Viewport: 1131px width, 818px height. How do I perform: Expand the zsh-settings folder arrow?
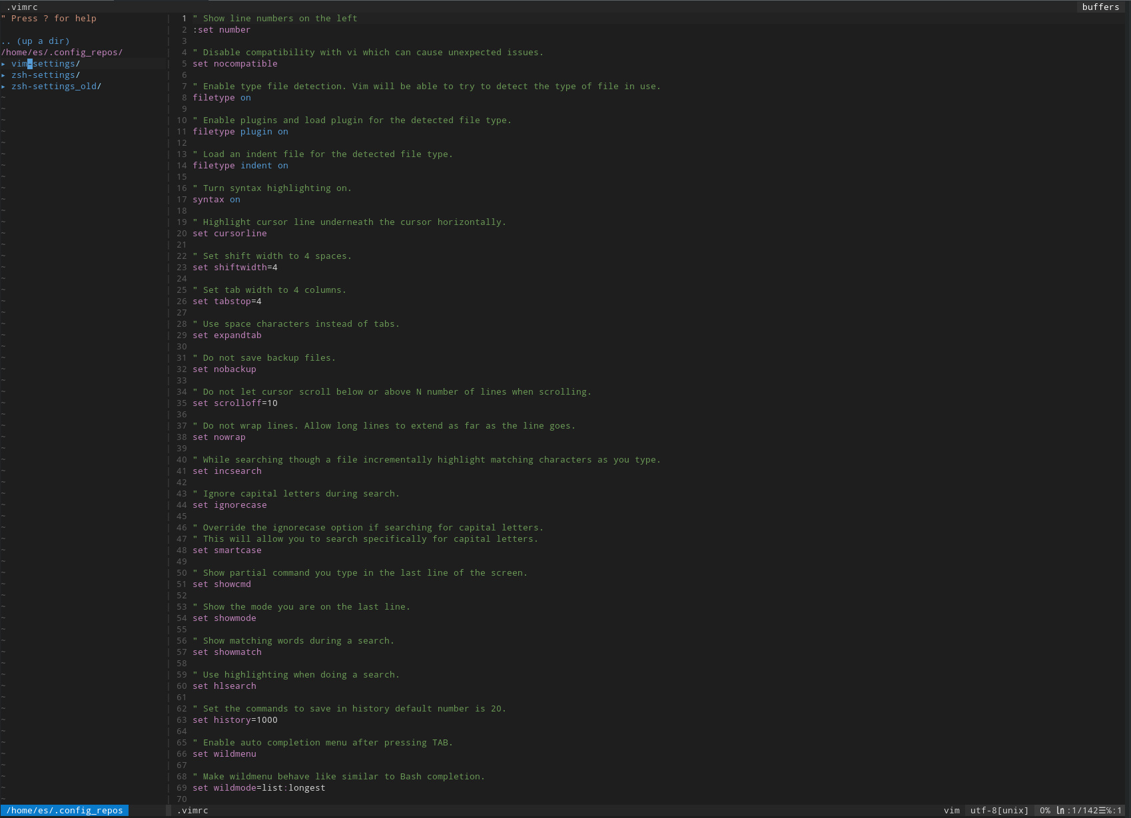pyautogui.click(x=3, y=75)
